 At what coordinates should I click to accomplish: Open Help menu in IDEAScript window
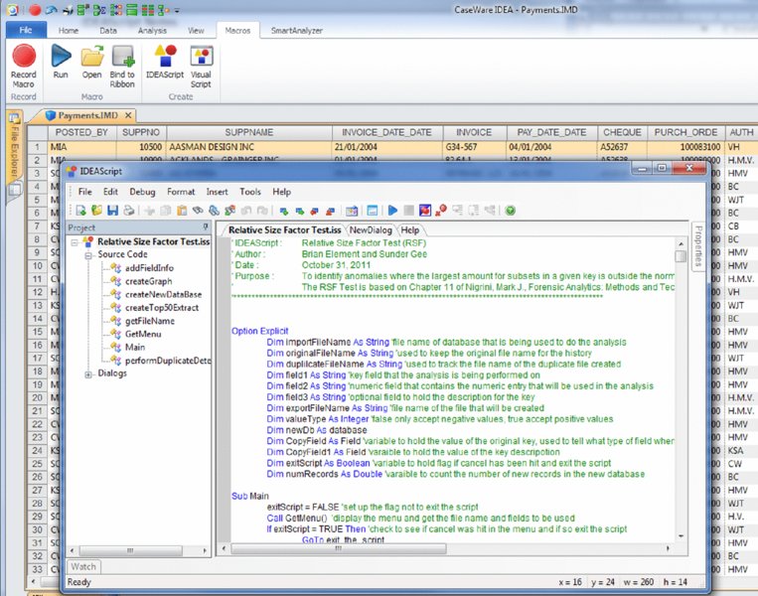click(281, 192)
